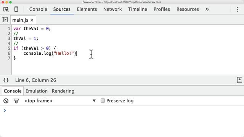Click the 'var theVal = 0;' code line
The height and width of the screenshot is (137, 244).
[32, 29]
